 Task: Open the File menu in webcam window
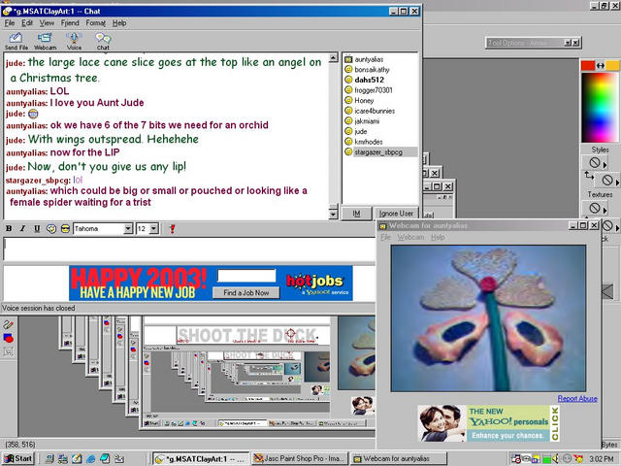(x=386, y=237)
